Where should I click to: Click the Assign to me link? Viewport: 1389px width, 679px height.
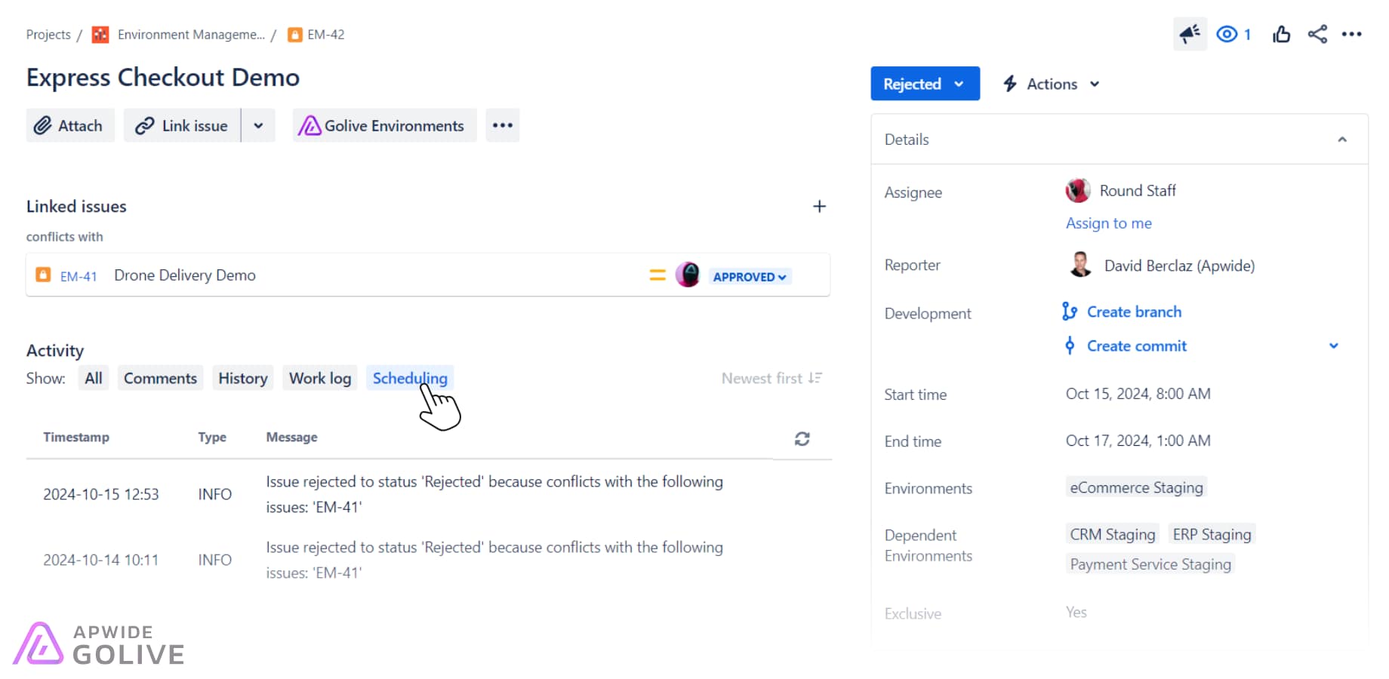pyautogui.click(x=1107, y=223)
